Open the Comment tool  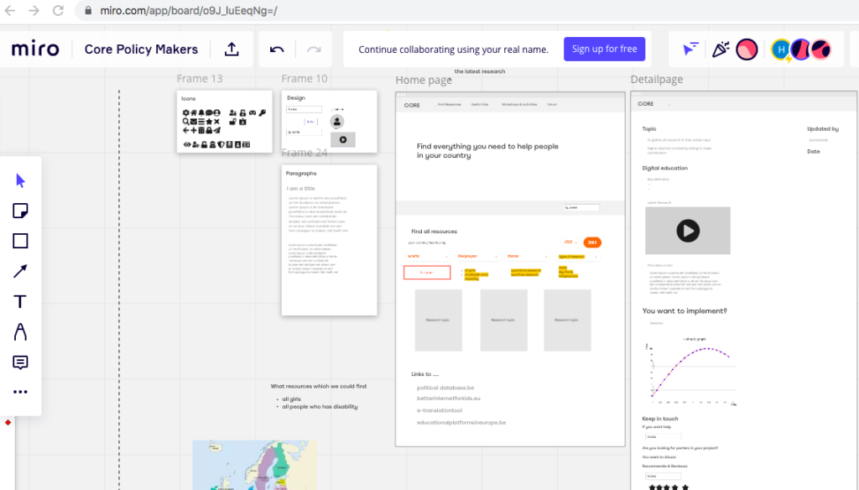click(x=21, y=362)
